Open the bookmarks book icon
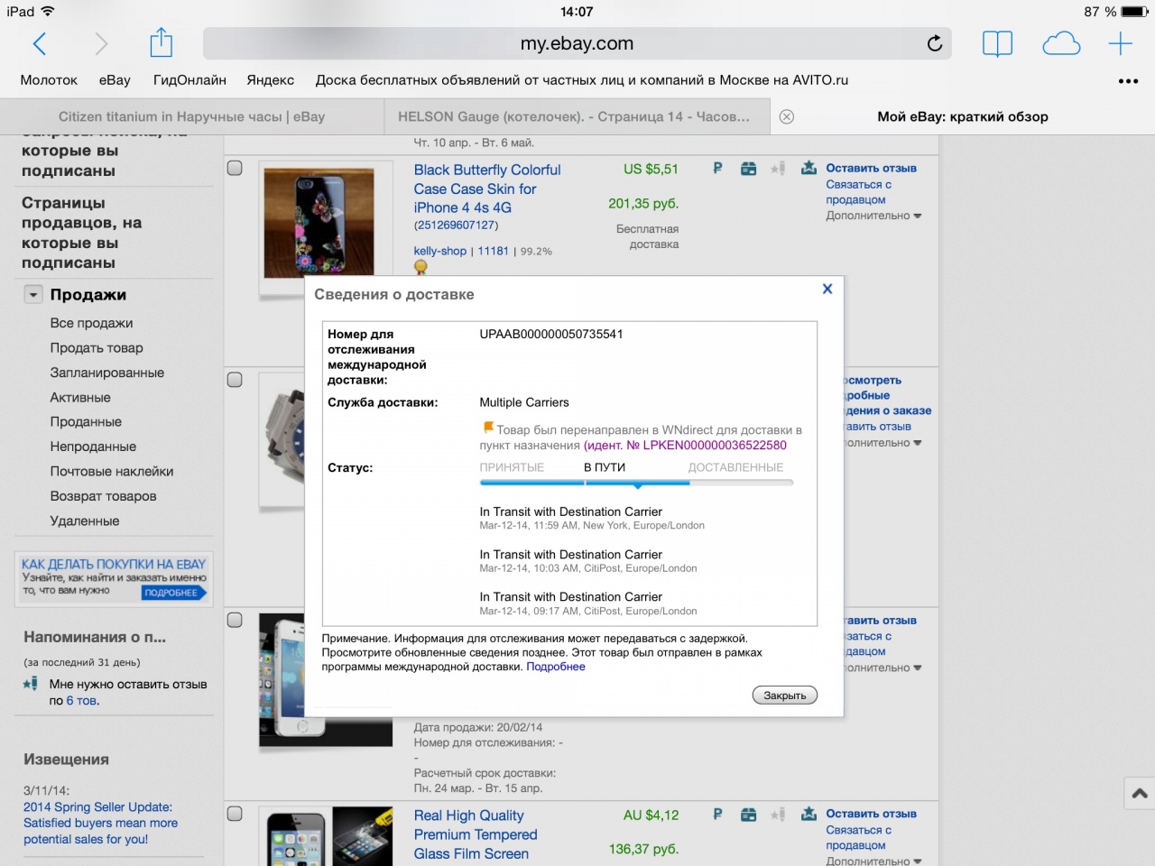The image size is (1155, 866). 997,43
